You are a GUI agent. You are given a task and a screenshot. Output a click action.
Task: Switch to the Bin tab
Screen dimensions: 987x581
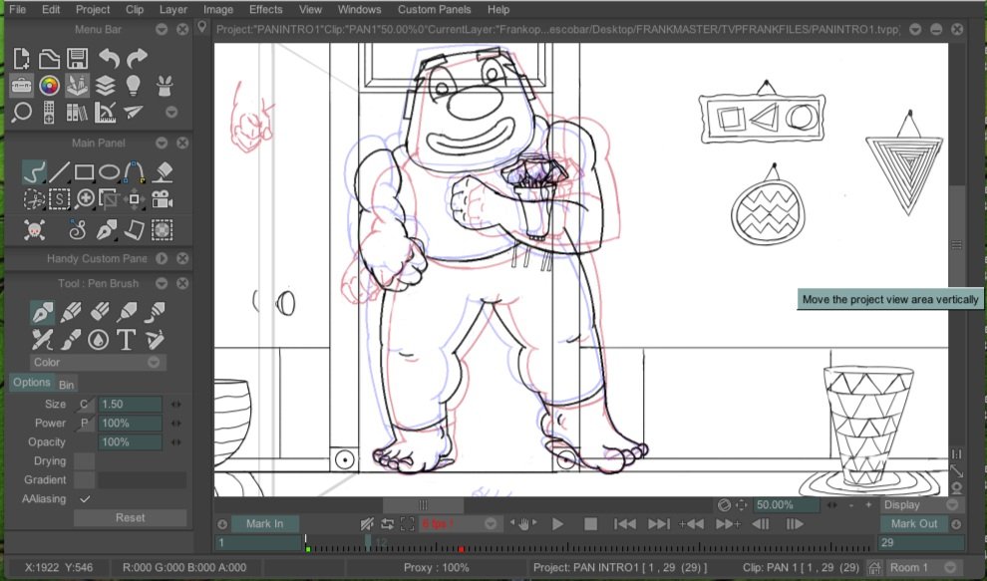[x=66, y=385]
